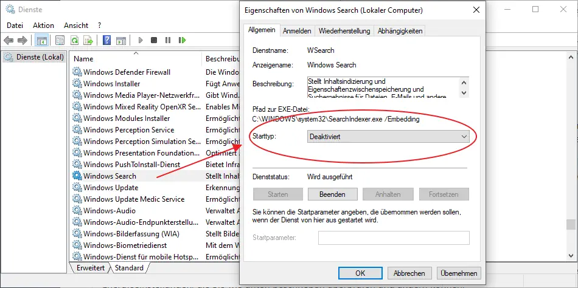The image size is (578, 288).
Task: Switch to the Allgemein tab
Action: point(262,30)
